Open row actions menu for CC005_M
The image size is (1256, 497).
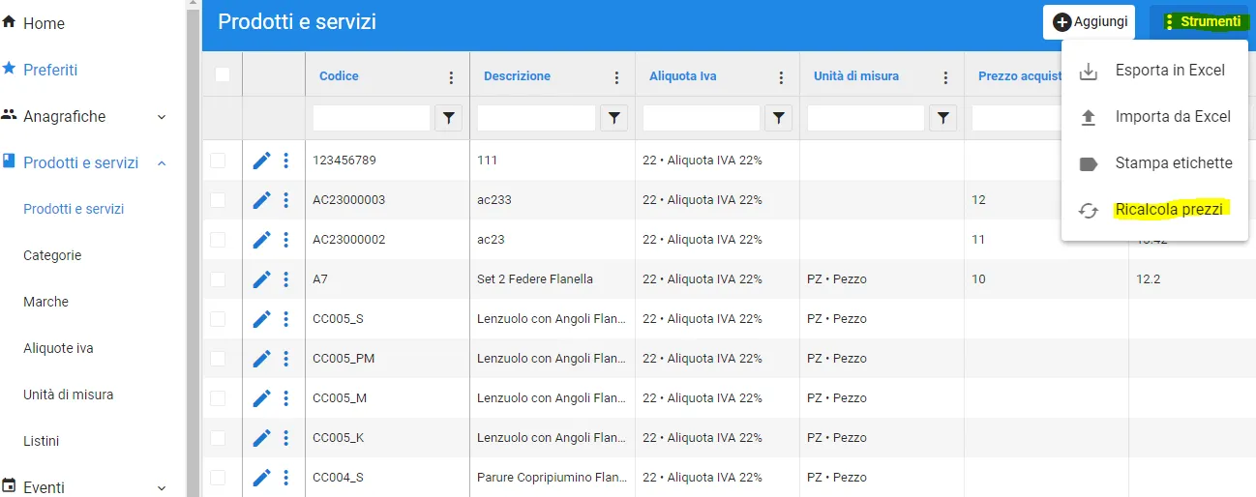click(285, 398)
